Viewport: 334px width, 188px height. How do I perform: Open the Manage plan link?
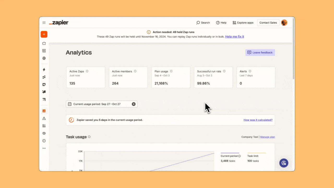[267, 137]
